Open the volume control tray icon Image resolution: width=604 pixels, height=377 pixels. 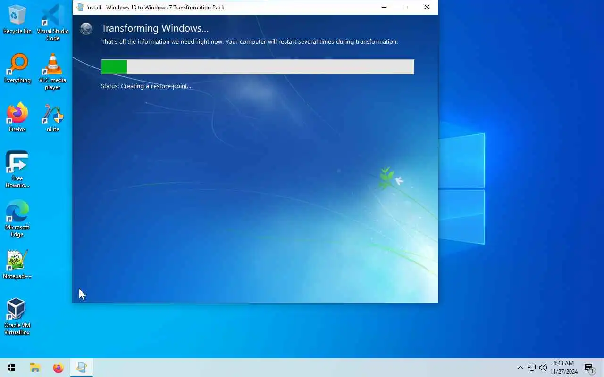tap(543, 368)
